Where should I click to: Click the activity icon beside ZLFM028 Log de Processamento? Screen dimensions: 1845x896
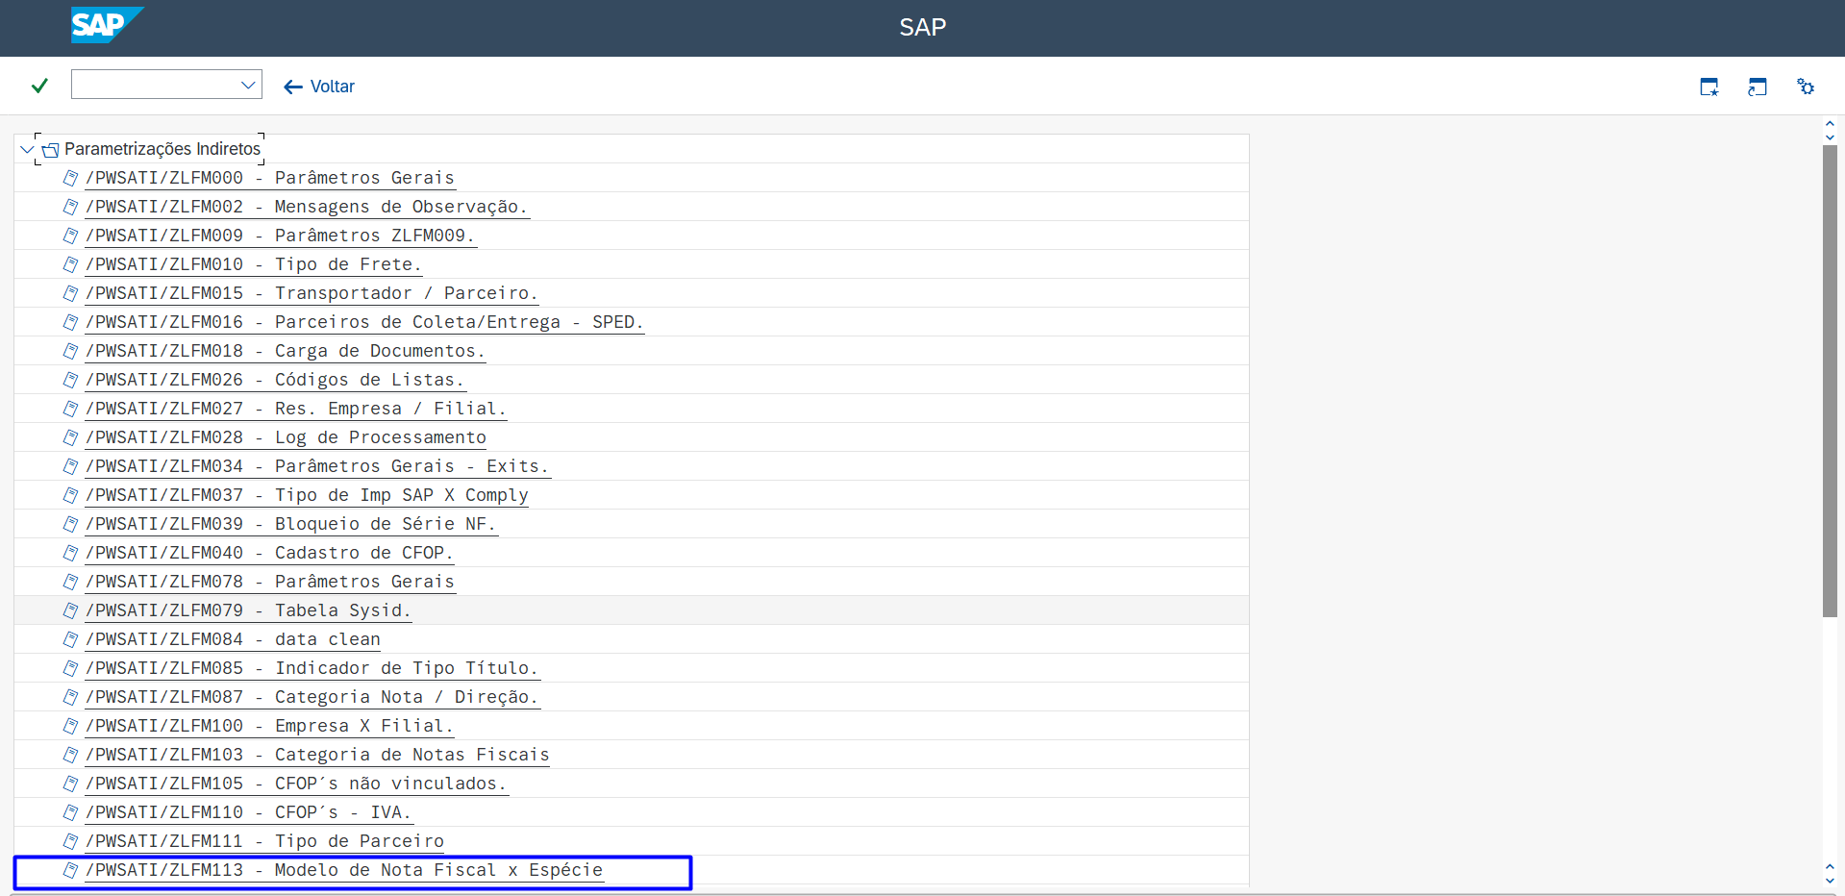tap(70, 437)
